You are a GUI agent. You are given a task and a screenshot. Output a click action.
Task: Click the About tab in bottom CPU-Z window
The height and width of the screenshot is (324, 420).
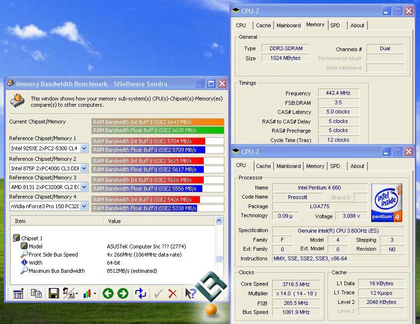point(357,166)
